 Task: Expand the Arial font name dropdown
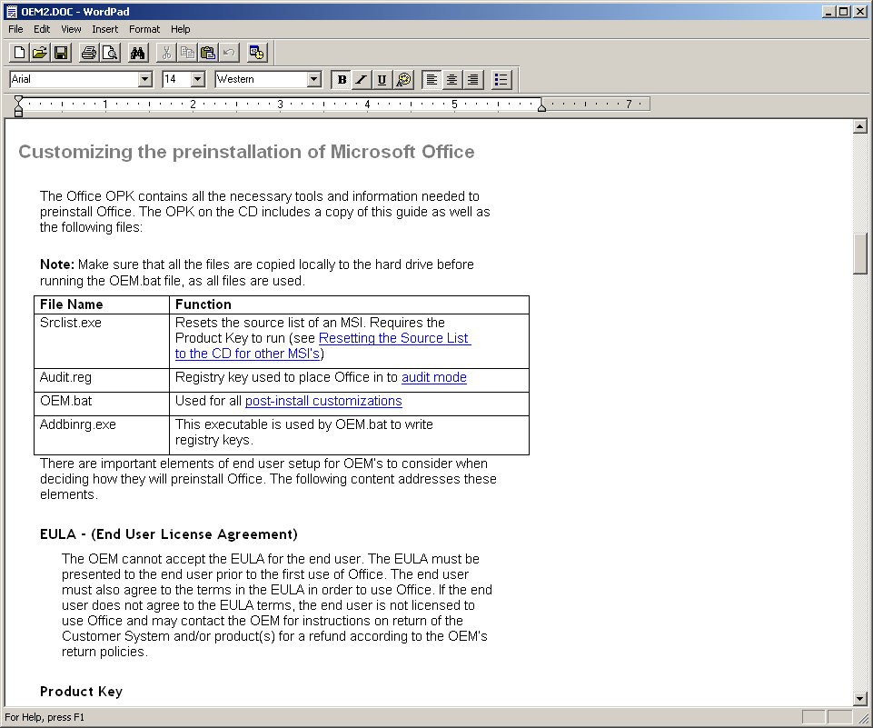144,79
